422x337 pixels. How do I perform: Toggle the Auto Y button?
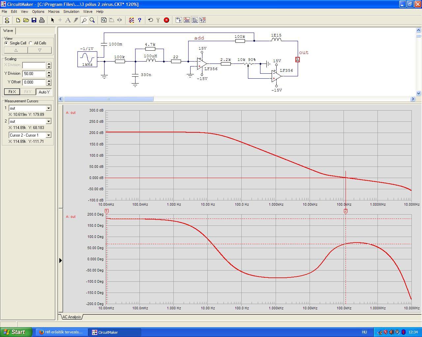click(44, 92)
